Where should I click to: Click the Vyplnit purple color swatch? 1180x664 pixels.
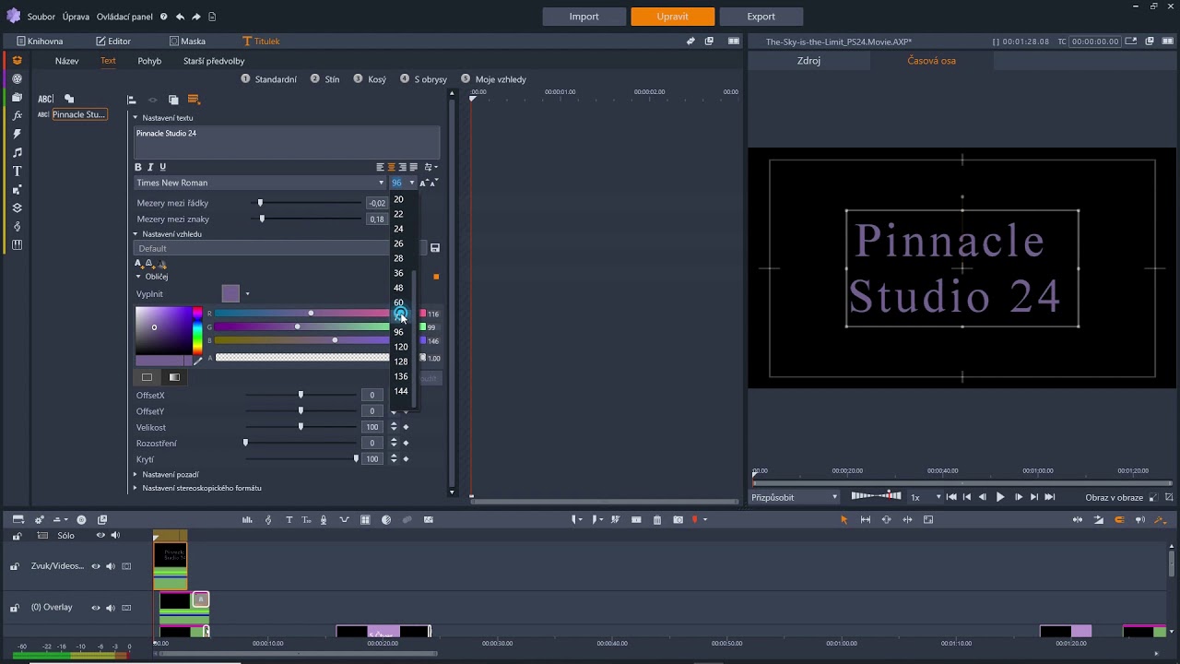click(230, 294)
